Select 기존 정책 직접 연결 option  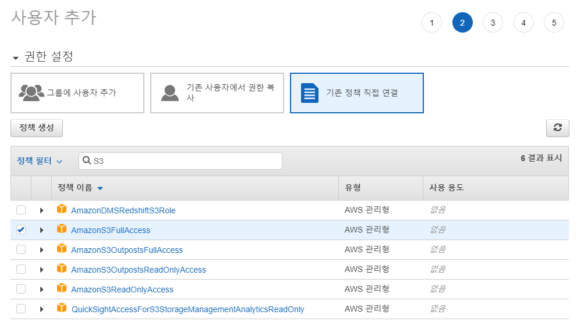coord(357,93)
